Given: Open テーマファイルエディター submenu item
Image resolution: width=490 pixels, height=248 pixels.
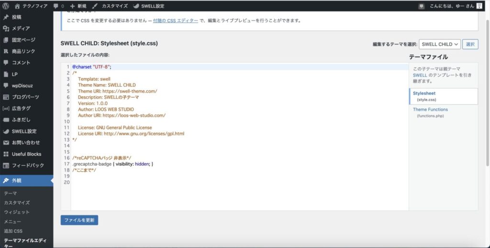Looking at the screenshot, I should 25,243.
